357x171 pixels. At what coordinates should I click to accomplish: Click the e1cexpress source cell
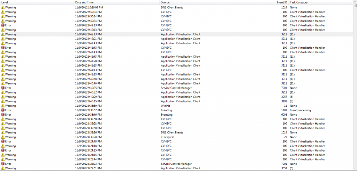(x=168, y=137)
